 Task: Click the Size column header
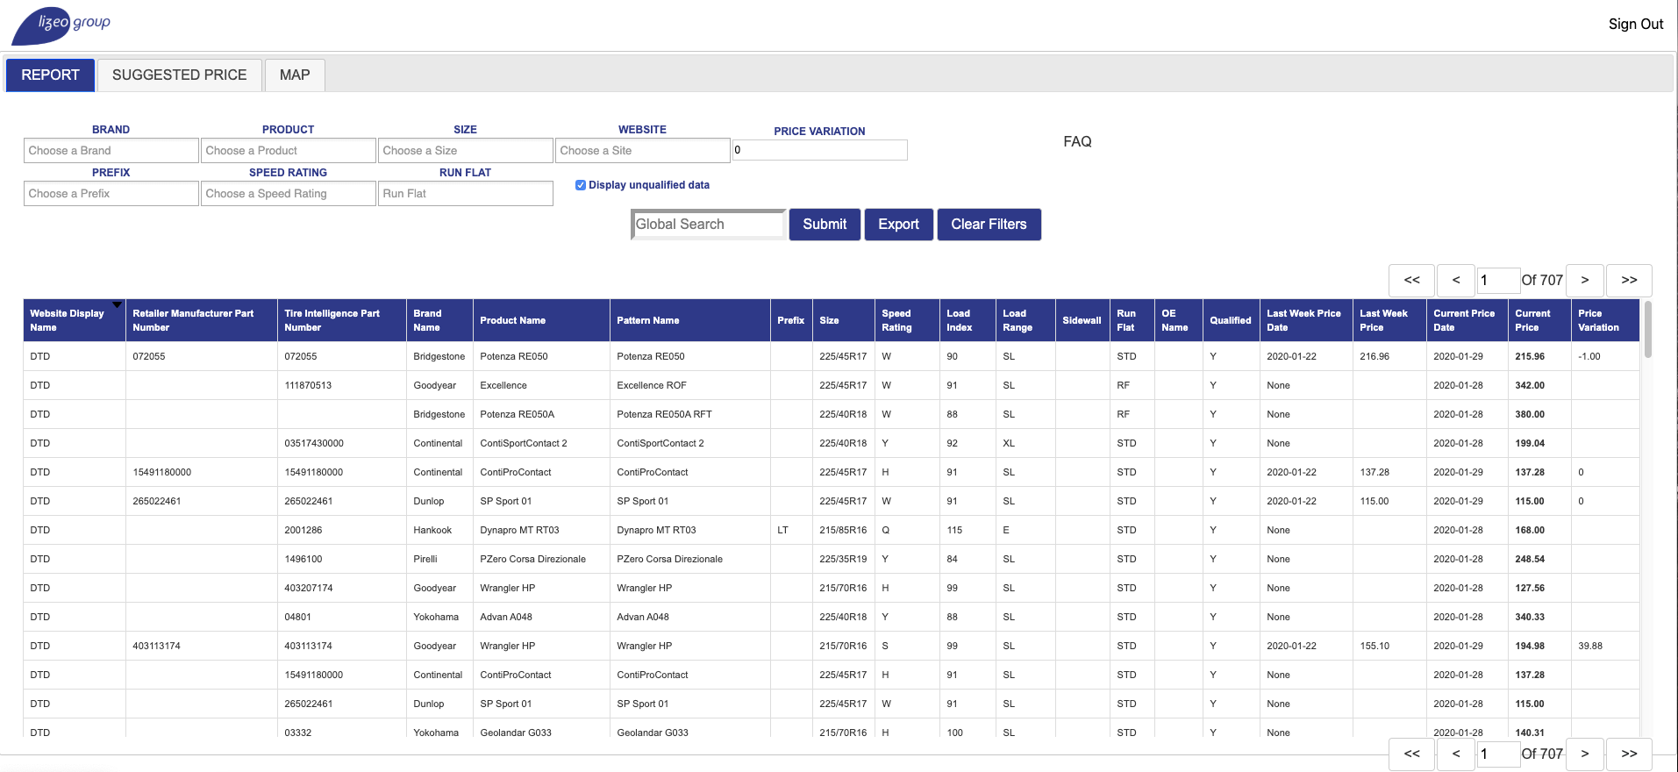point(844,320)
